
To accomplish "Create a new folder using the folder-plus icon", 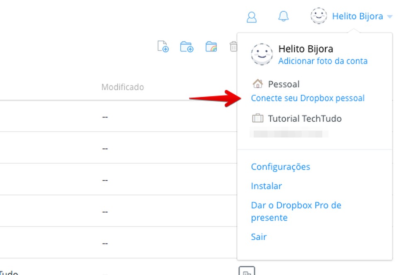I will 187,47.
